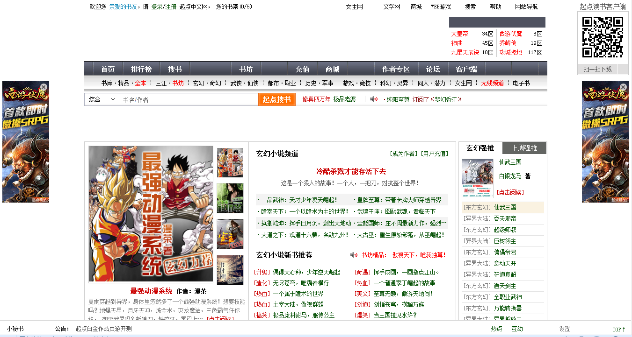Open the 首页 navigation item
Viewport: 632px width, 337px height.
(108, 69)
